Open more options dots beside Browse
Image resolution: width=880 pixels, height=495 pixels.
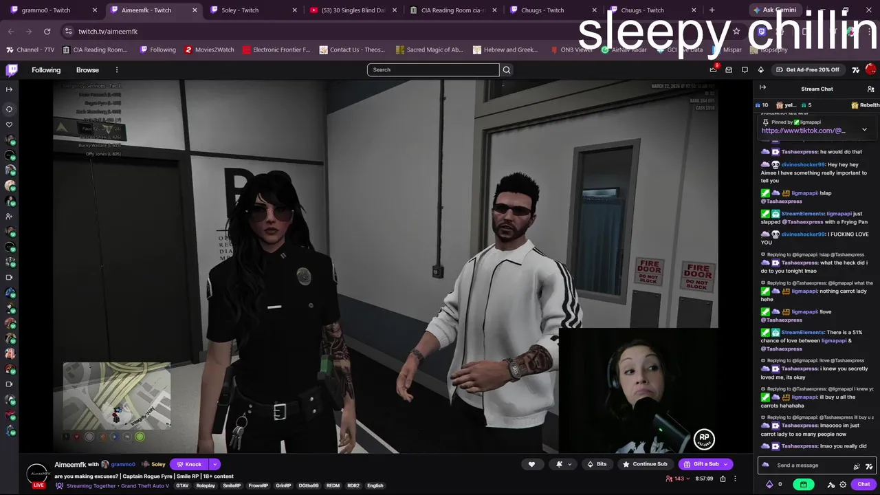117,69
